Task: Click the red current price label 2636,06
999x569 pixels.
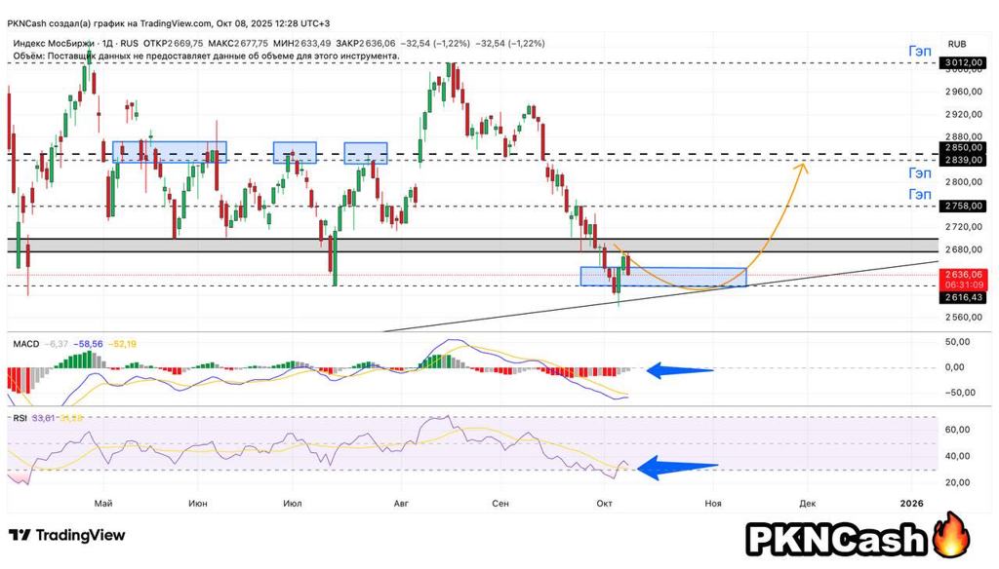Action: tap(962, 275)
